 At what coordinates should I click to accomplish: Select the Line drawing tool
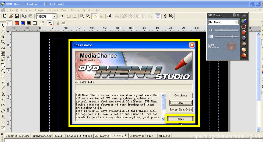[3, 88]
